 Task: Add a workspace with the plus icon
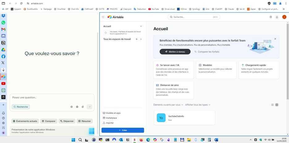(x=137, y=39)
